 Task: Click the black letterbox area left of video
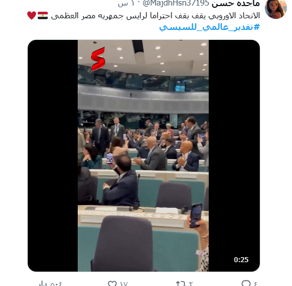(53, 155)
